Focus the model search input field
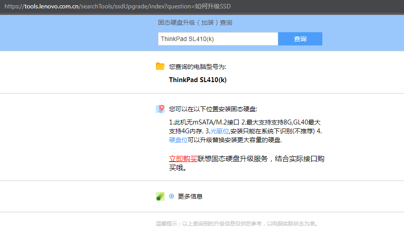The width and height of the screenshot is (404, 237). coord(218,39)
